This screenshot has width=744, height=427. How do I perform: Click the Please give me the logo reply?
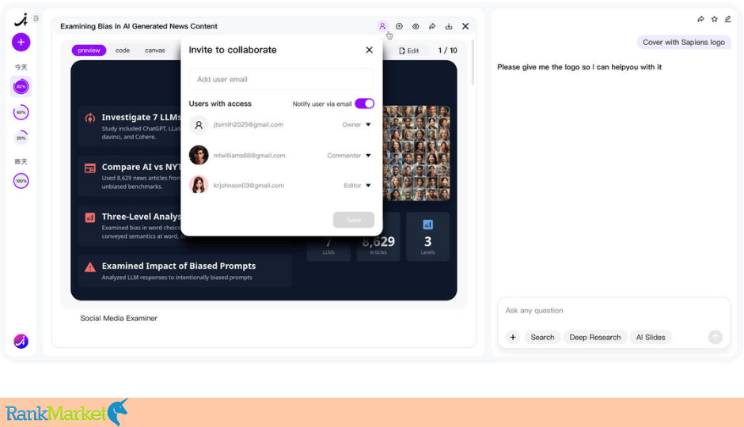[579, 67]
